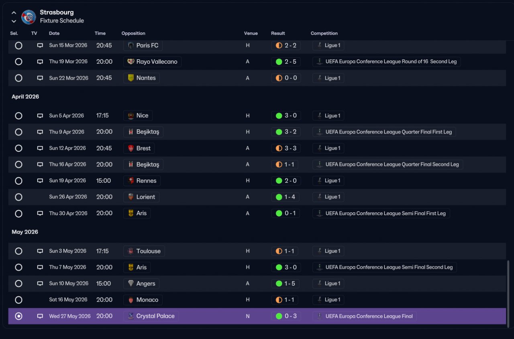Click the TV icon for Rennes match
This screenshot has height=339, width=514.
(40, 181)
